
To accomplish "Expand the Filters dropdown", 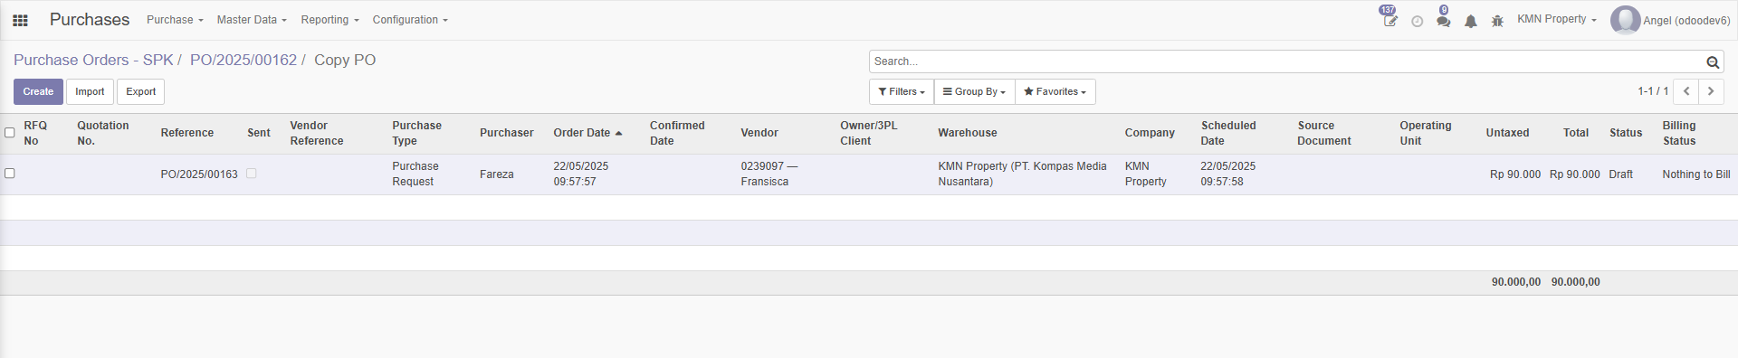I will pos(902,91).
